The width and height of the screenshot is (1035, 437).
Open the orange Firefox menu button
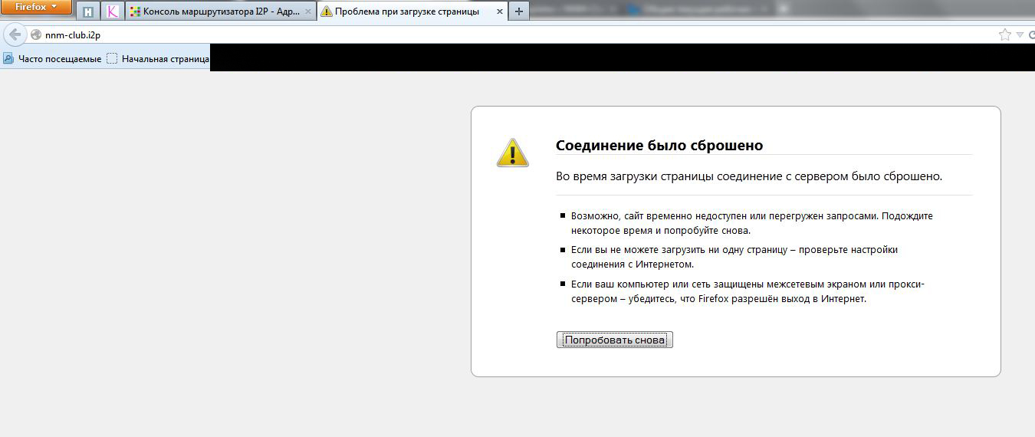(x=37, y=8)
